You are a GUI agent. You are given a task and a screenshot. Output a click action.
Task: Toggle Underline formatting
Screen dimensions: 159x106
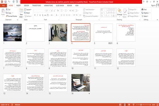(40, 15)
